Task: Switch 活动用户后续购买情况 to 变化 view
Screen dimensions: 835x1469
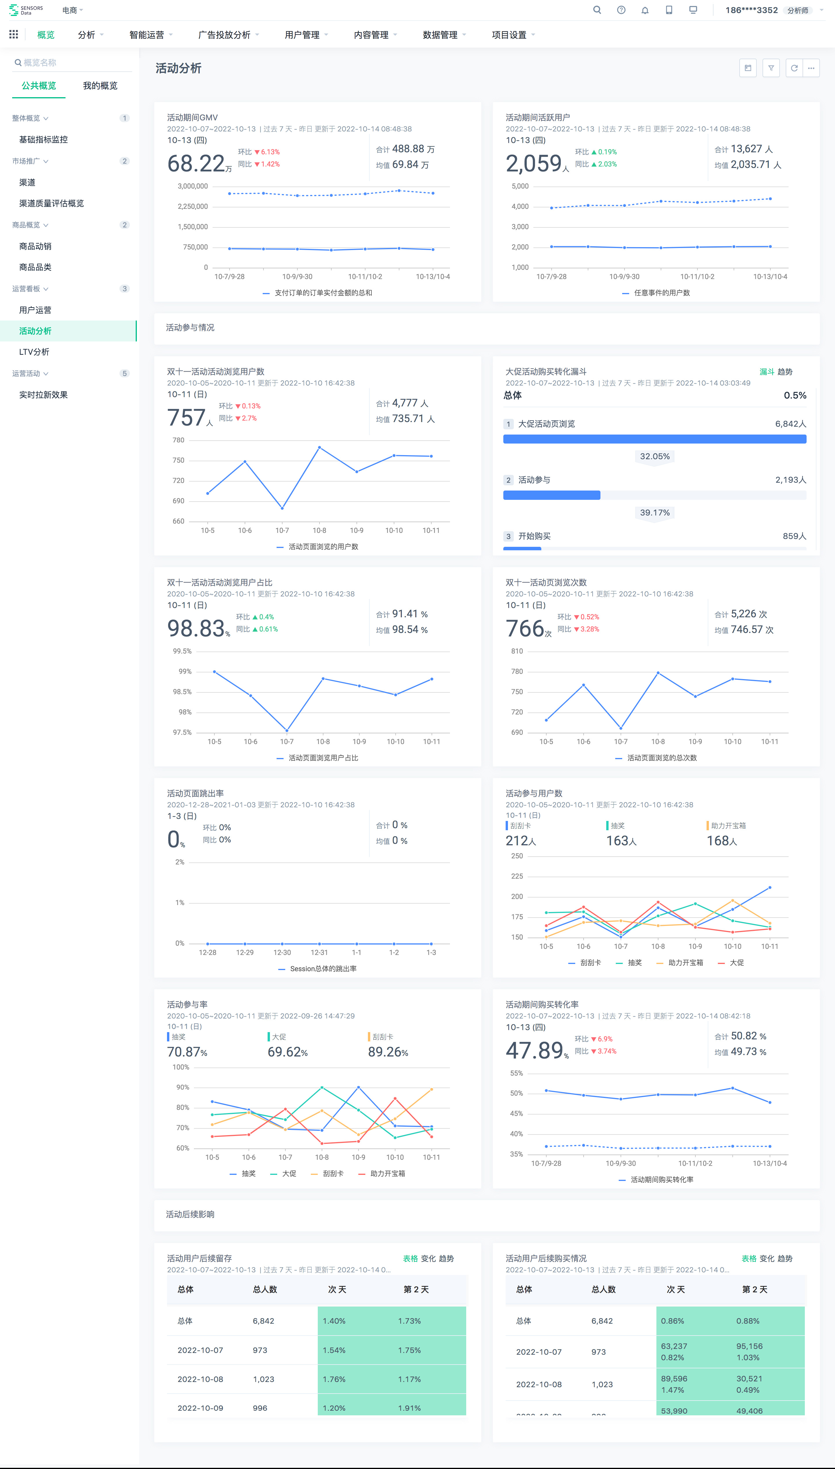Action: click(x=767, y=1258)
